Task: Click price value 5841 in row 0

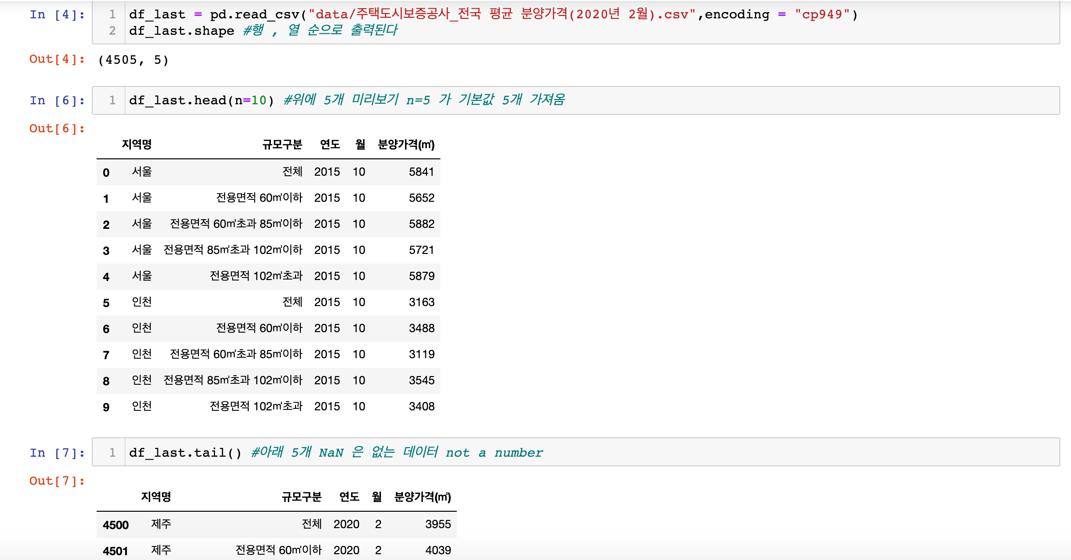Action: [421, 172]
